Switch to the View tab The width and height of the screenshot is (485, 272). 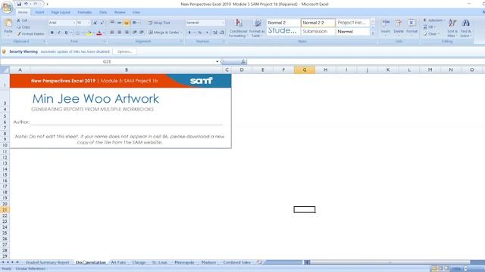(x=136, y=12)
